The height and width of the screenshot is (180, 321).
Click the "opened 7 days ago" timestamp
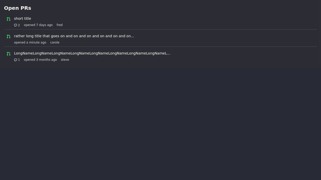38,25
